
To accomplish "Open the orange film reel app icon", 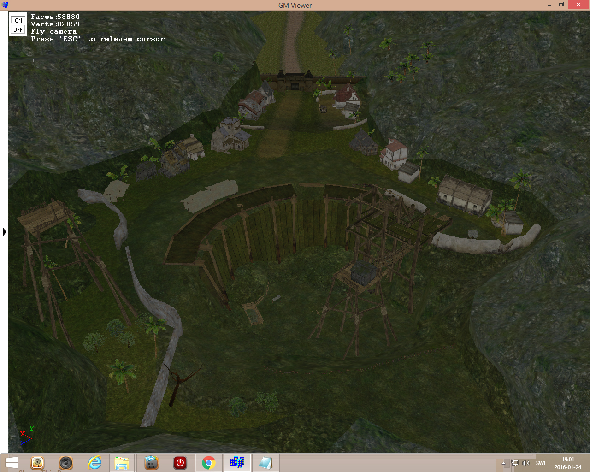I will tap(37, 463).
